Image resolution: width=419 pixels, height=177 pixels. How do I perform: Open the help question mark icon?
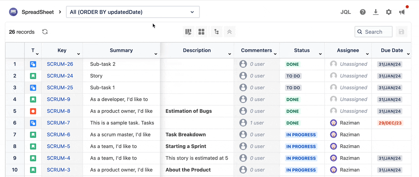(363, 12)
